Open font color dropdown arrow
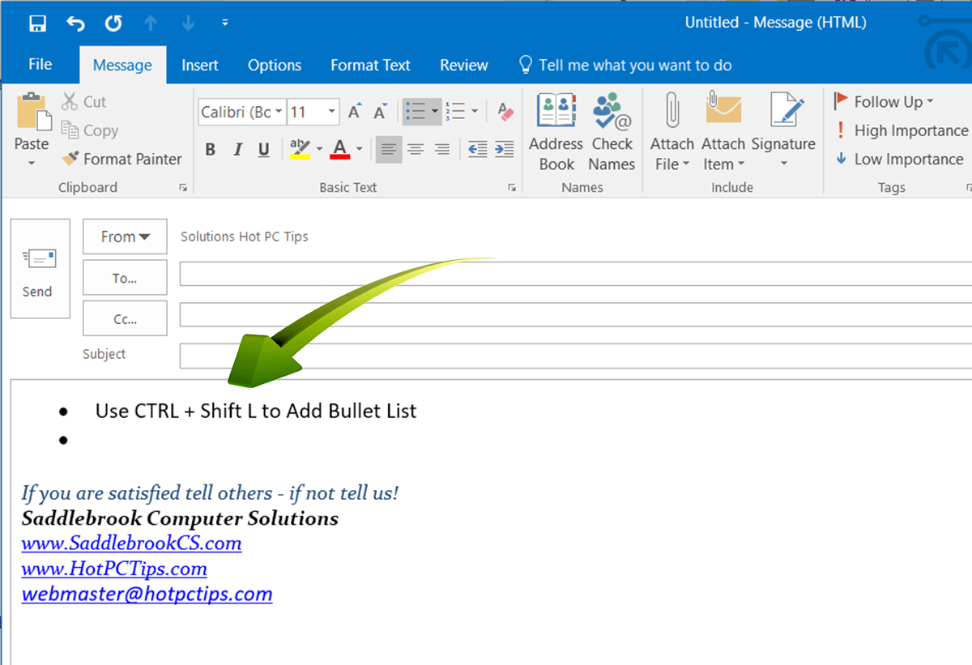Image resolution: width=972 pixels, height=665 pixels. pos(360,149)
